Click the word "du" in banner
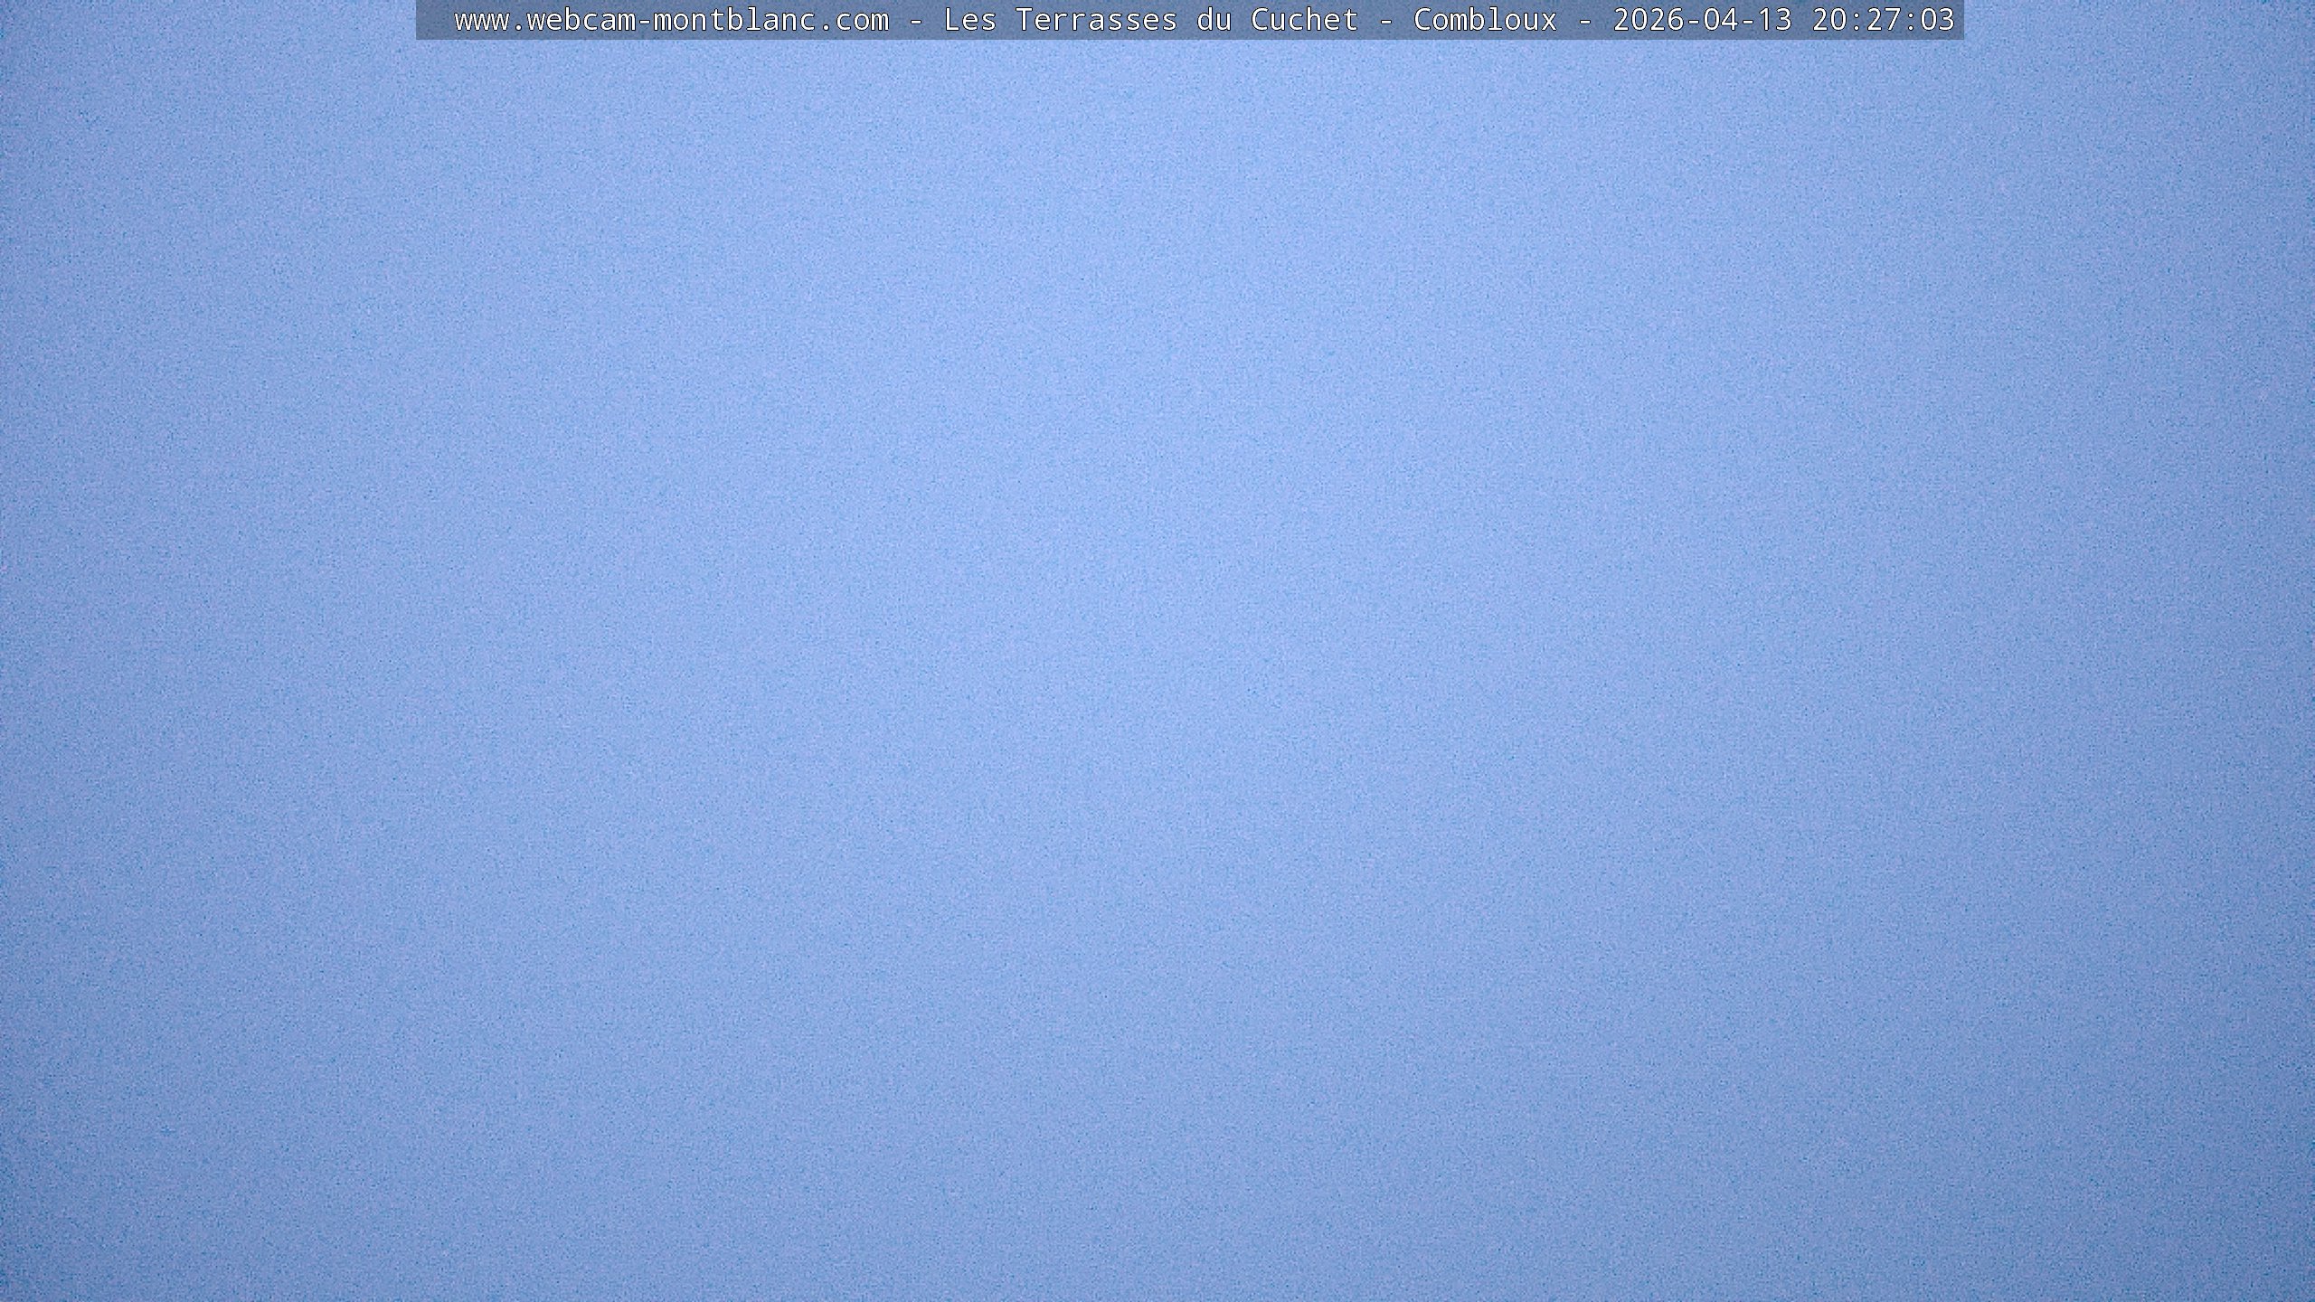Screen dimensions: 2315x1302 coord(1214,20)
